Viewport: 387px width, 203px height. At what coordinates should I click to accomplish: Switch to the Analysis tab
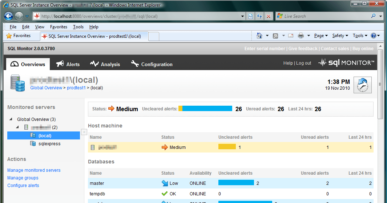[105, 64]
